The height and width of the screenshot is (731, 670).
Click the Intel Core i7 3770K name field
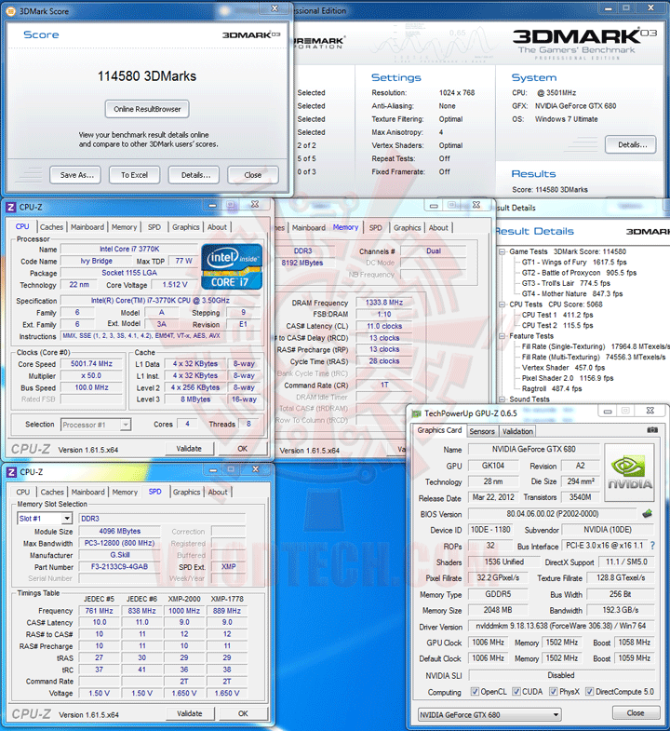pos(129,249)
